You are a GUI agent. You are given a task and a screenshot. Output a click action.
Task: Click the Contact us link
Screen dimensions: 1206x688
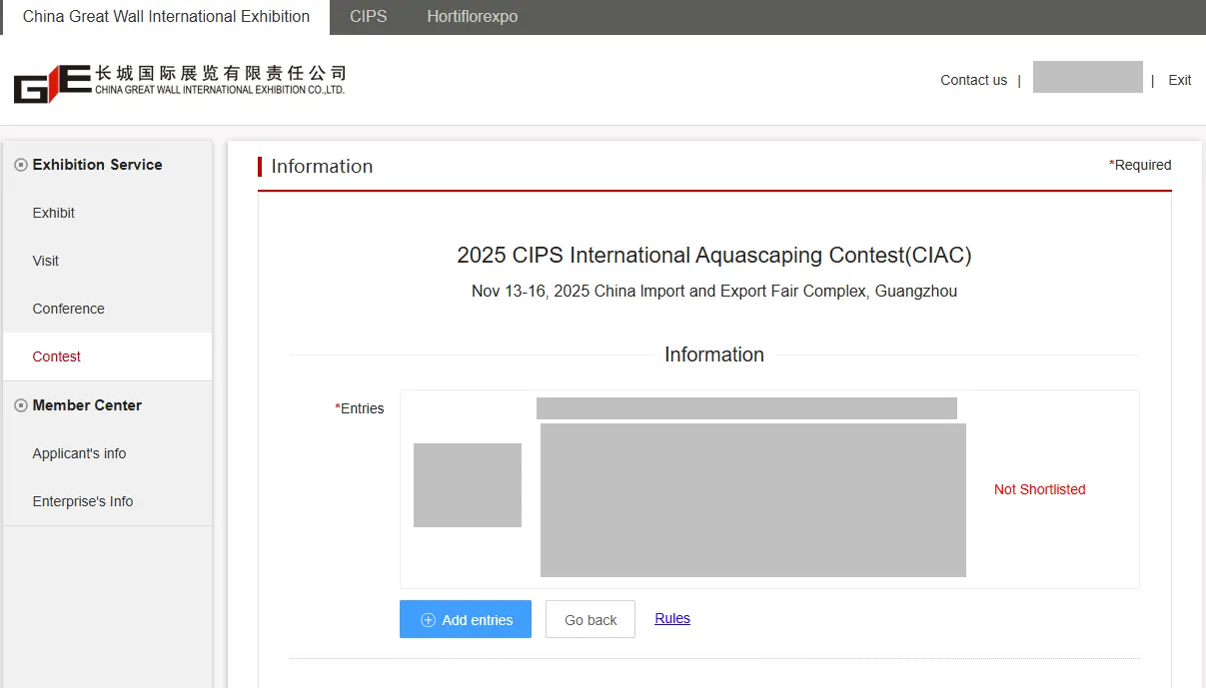point(973,80)
